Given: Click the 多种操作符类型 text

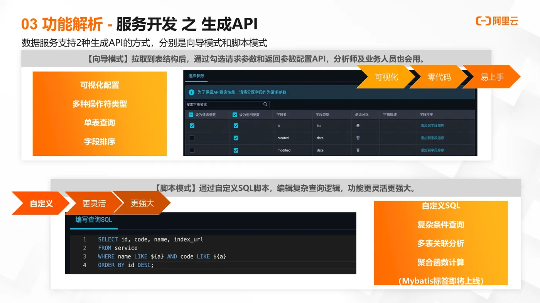Looking at the screenshot, I should [100, 104].
